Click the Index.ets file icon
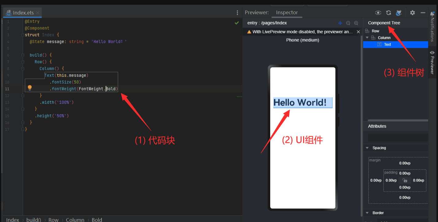 [9, 13]
